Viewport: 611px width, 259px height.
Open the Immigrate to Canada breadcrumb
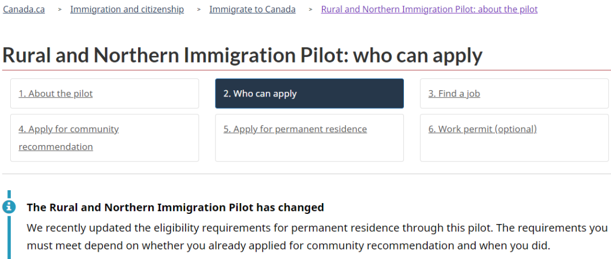coord(252,10)
